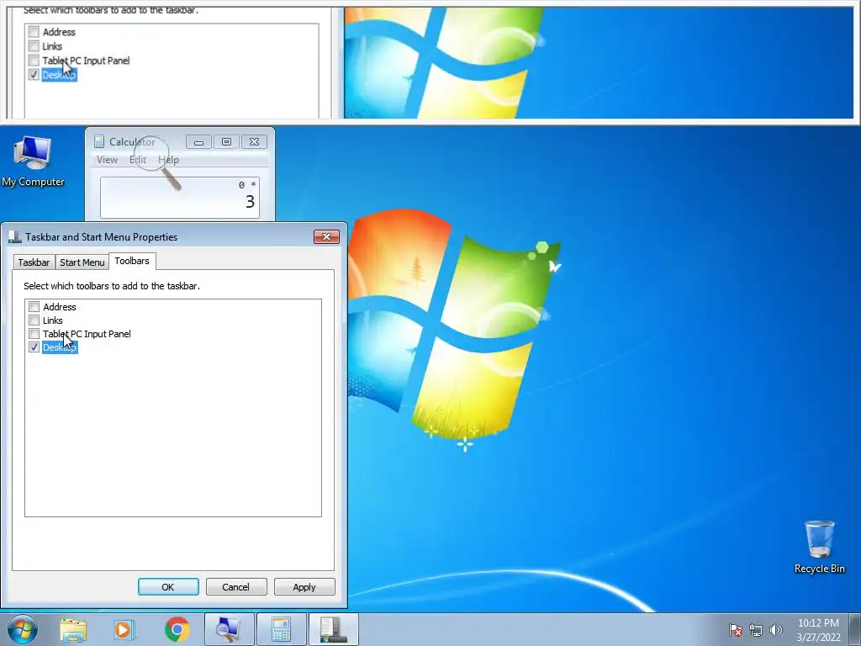Close the Taskbar and Start Menu Properties dialog
Viewport: 861px width, 646px height.
[x=327, y=236]
